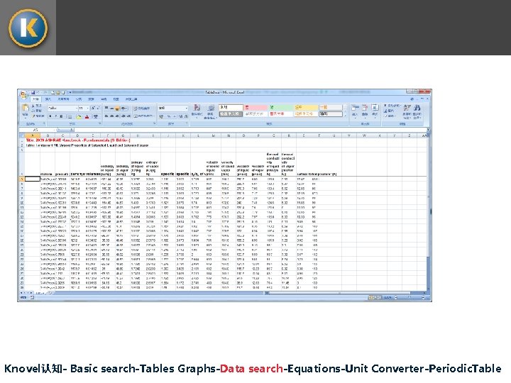
Task: Switch to the Review ribbon tab
Action: (x=104, y=99)
